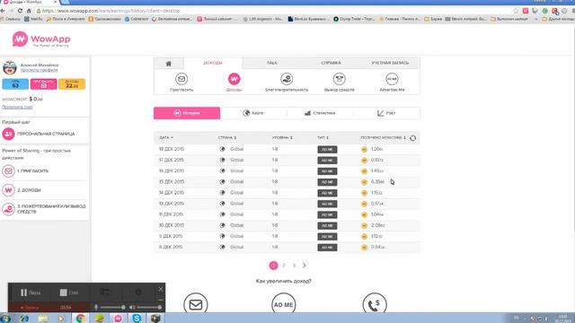
Task: Go to pagination page 3
Action: 294,266
